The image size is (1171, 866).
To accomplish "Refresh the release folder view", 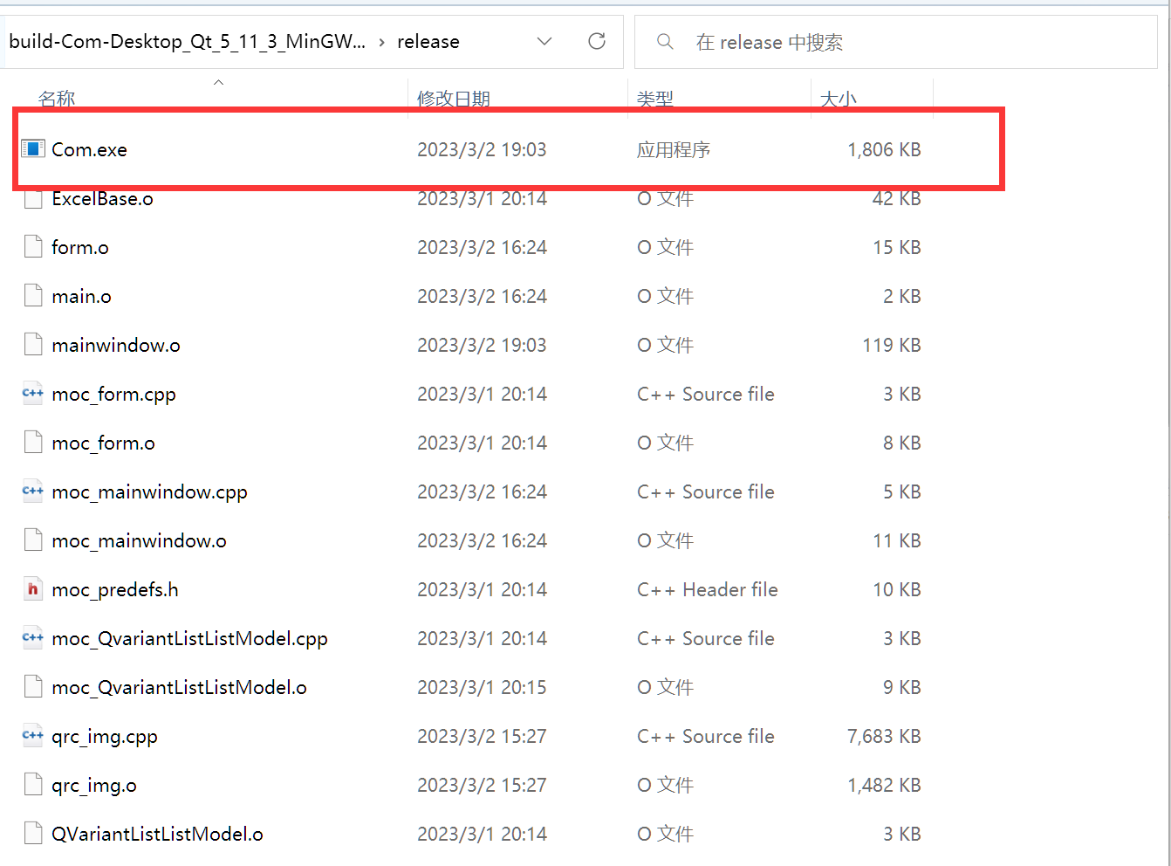I will coord(597,41).
